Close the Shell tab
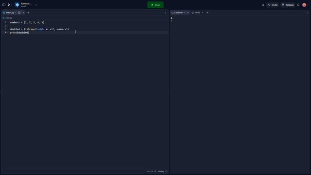This screenshot has width=311, height=175. [x=202, y=13]
